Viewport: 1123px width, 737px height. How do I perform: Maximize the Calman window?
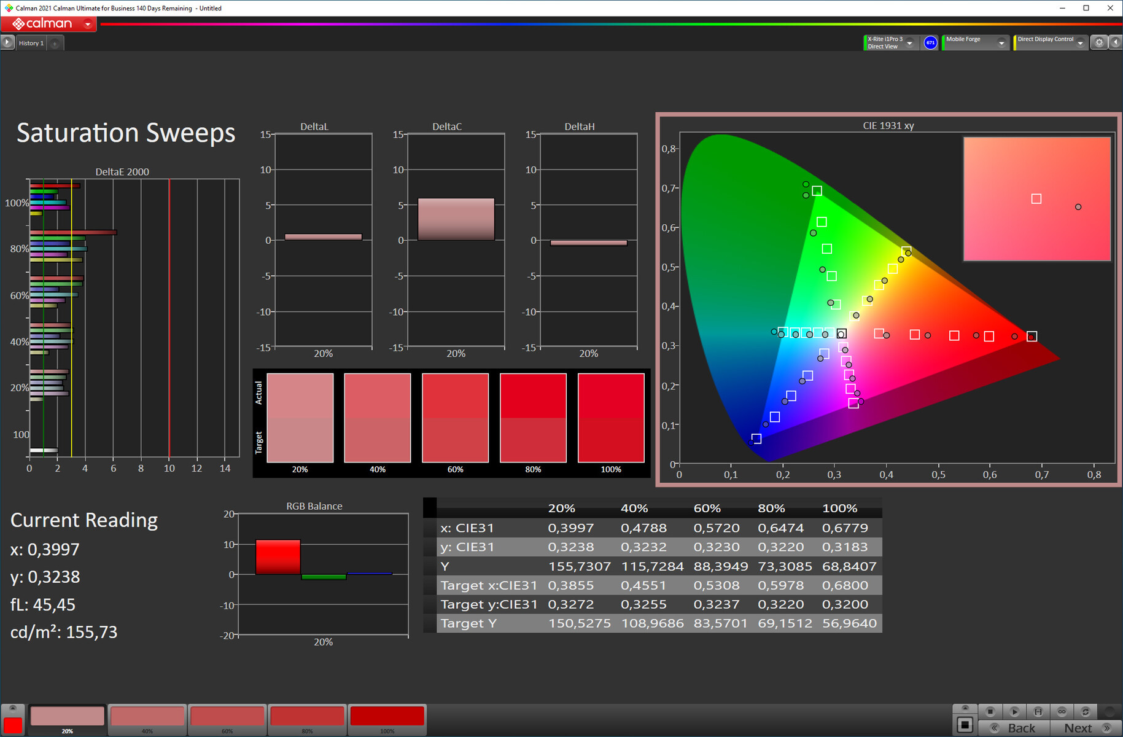point(1086,8)
